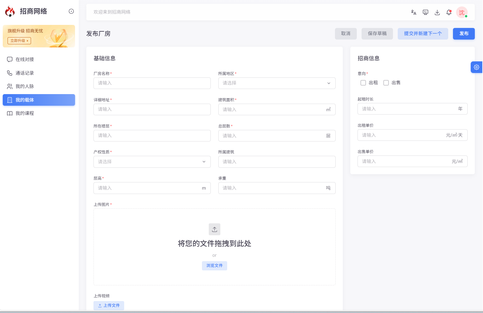Open 在线对接 in the sidebar
The height and width of the screenshot is (313, 483).
point(39,59)
